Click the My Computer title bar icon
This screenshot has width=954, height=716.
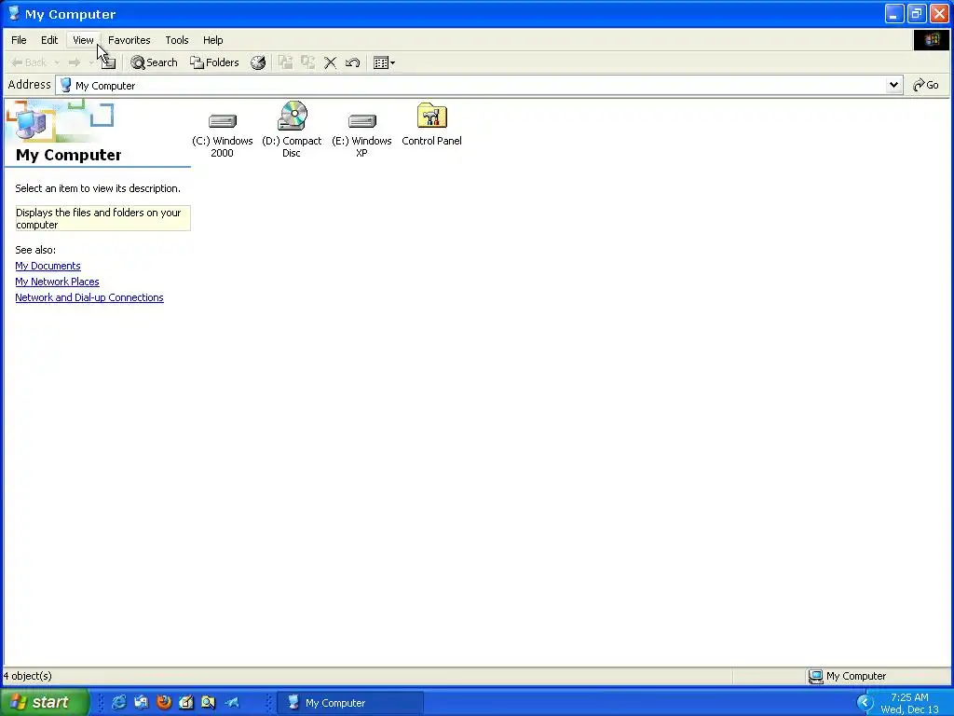pos(13,13)
